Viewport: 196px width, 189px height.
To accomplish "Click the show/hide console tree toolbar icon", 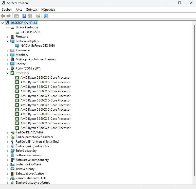I will 16,16.
